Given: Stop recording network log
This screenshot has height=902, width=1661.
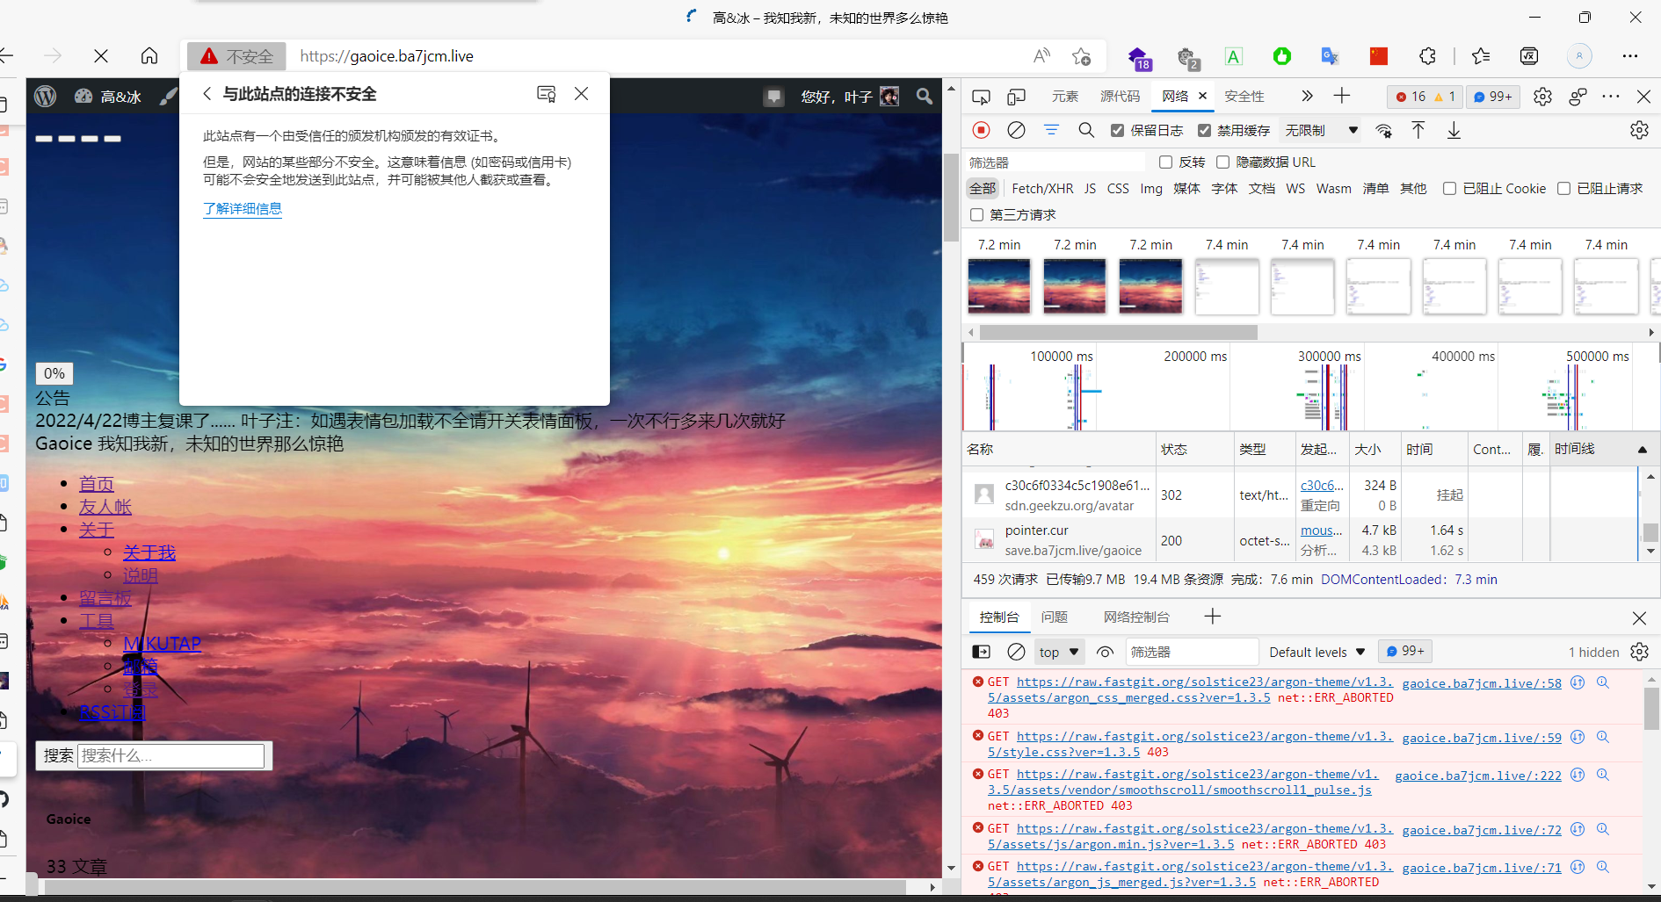Looking at the screenshot, I should tap(981, 130).
